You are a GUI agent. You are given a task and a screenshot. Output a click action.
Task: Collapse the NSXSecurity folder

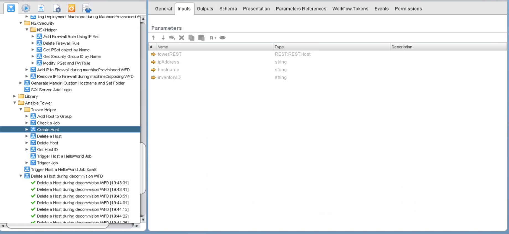click(x=21, y=23)
